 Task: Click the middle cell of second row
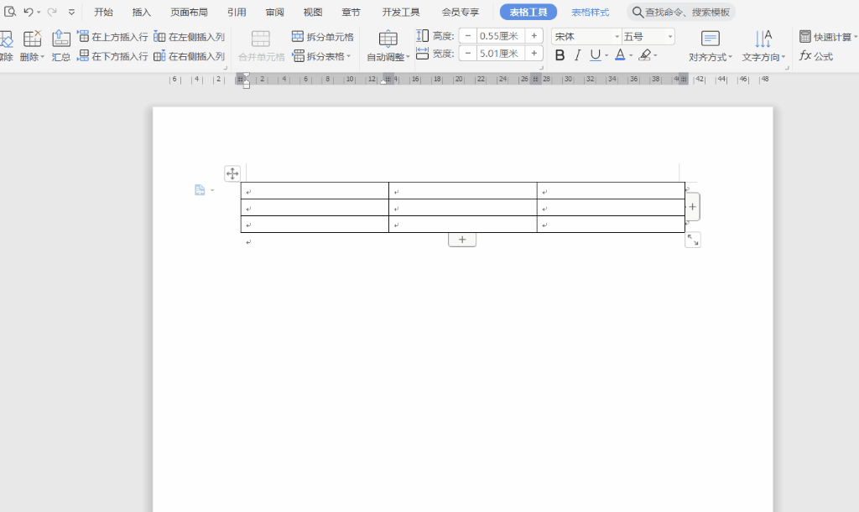[x=463, y=208]
